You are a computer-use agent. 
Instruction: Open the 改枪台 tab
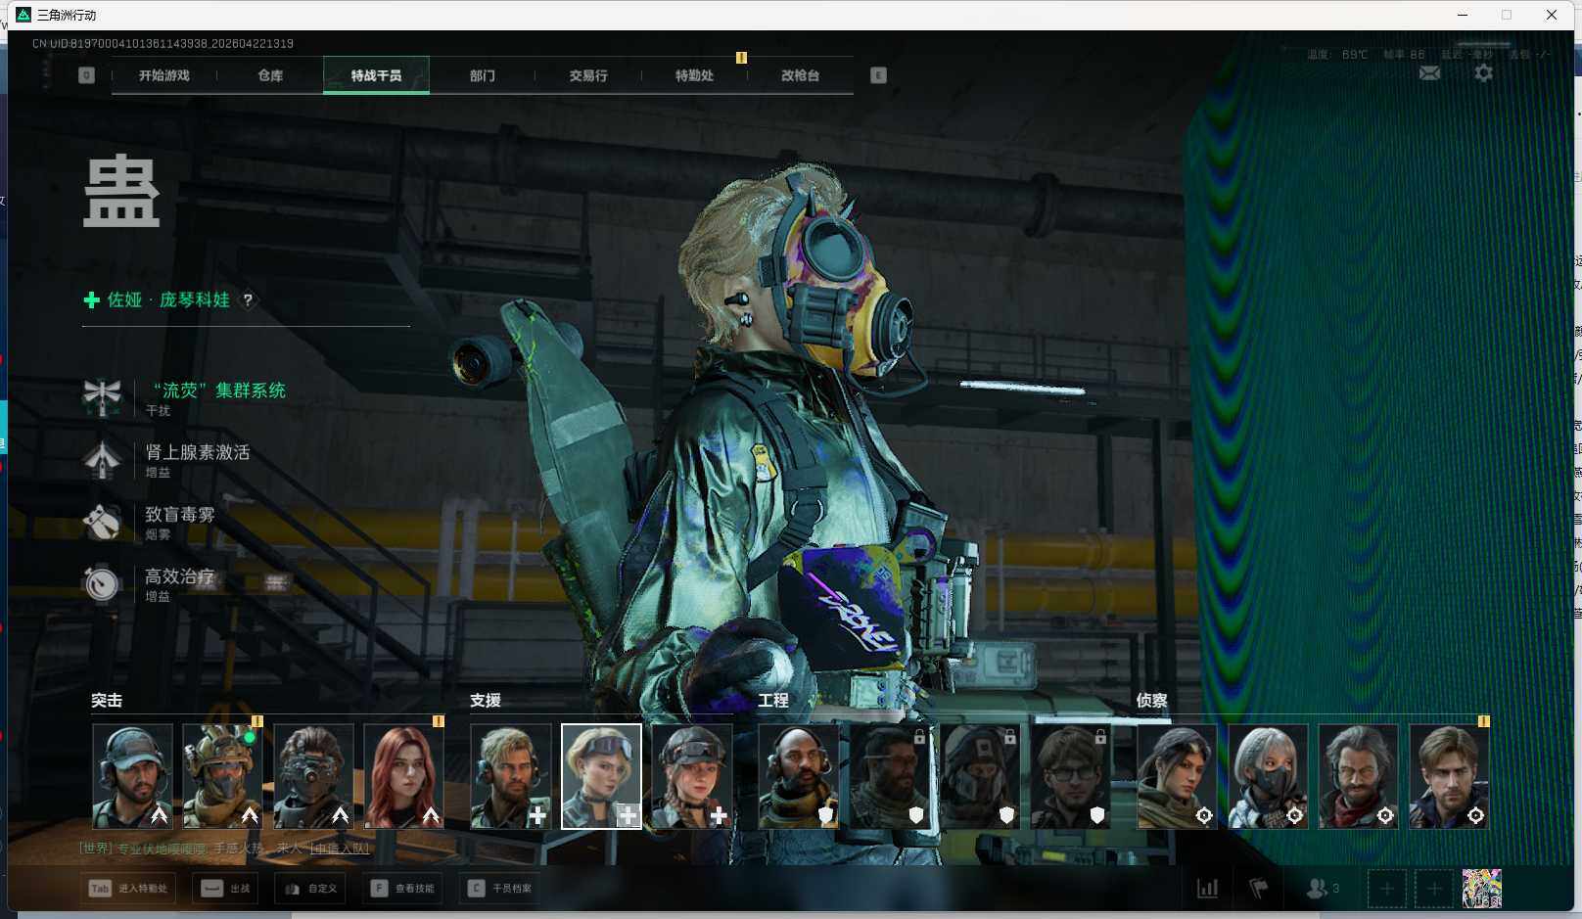click(x=800, y=75)
